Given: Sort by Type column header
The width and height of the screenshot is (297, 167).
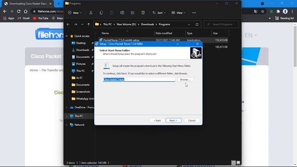Looking at the screenshot, I should click(x=189, y=33).
